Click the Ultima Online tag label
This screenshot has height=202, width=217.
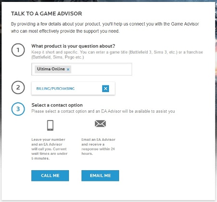pos(51,69)
